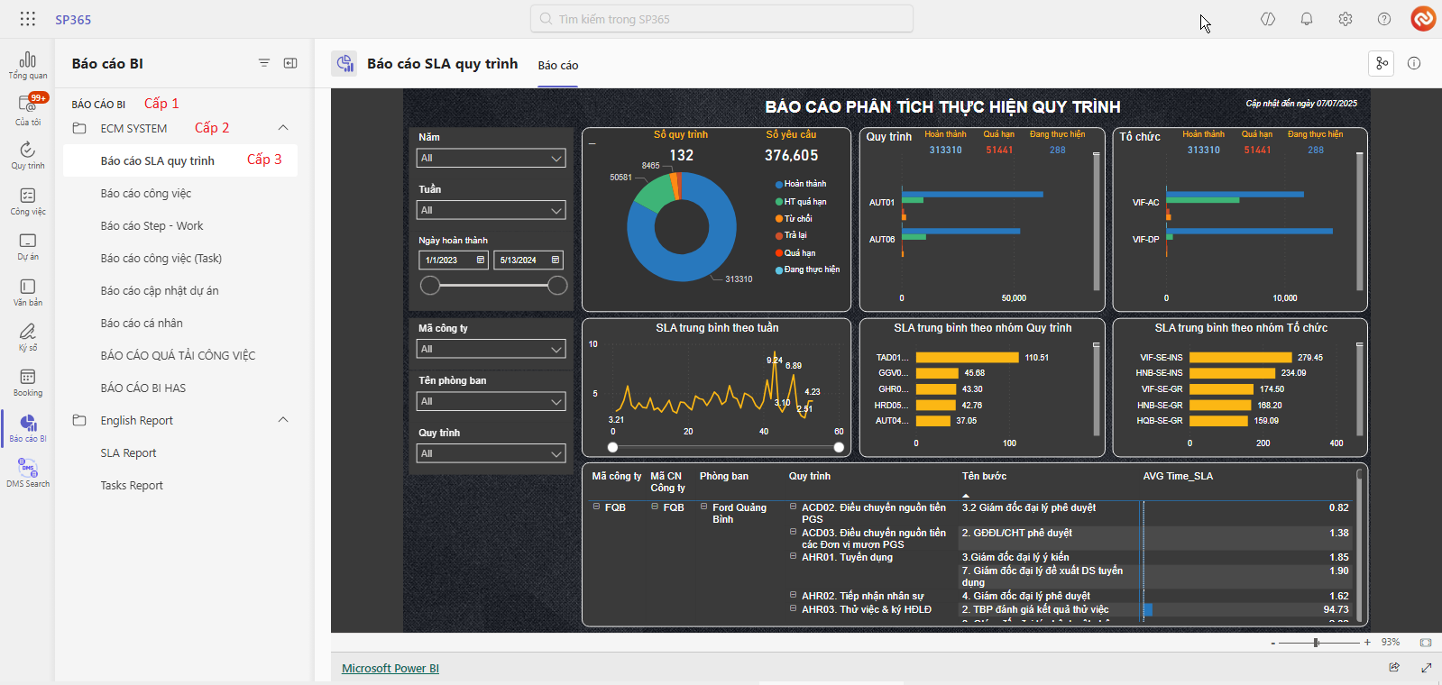Click the zoom slider handle
This screenshot has height=685, width=1442.
(1316, 643)
